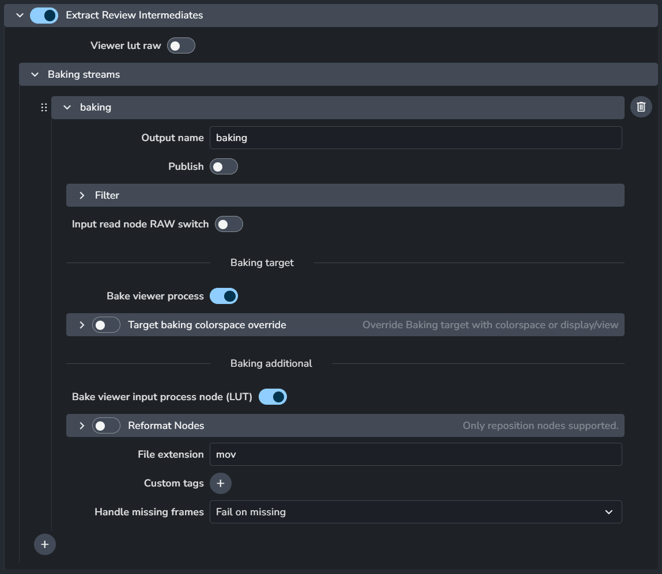Enable Target baking colorspace override
The width and height of the screenshot is (662, 574).
107,325
